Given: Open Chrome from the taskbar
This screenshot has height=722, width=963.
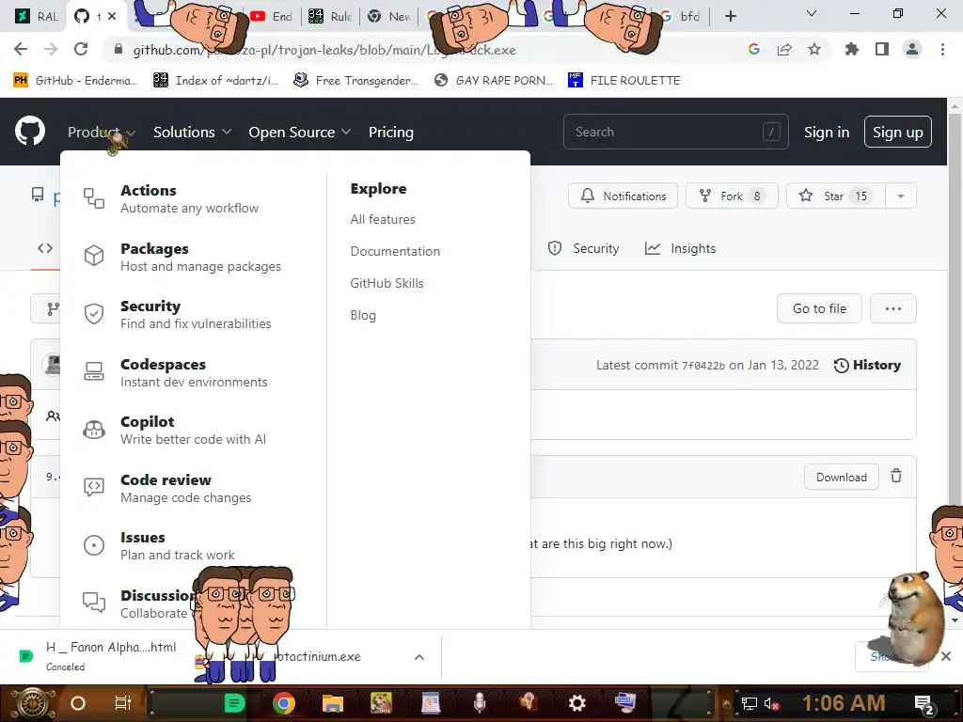Looking at the screenshot, I should coord(283,703).
